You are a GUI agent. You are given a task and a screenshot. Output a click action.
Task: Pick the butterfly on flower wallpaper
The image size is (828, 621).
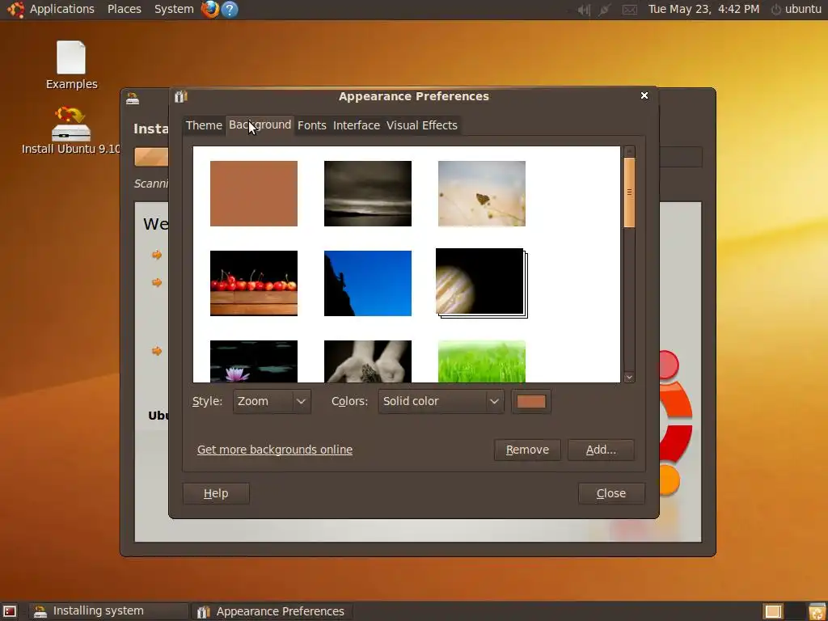point(482,193)
